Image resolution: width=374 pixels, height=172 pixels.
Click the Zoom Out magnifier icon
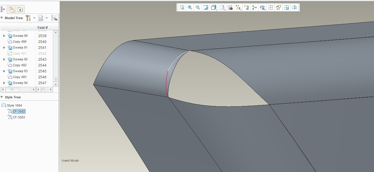pos(198,8)
